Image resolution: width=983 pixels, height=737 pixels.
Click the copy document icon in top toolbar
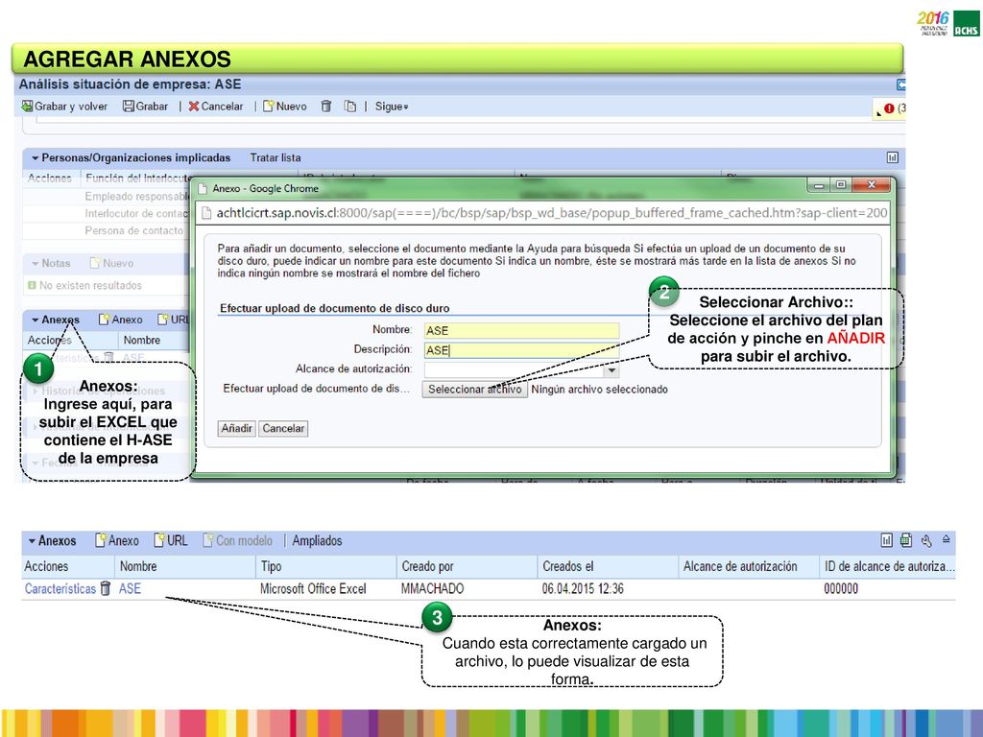[349, 107]
